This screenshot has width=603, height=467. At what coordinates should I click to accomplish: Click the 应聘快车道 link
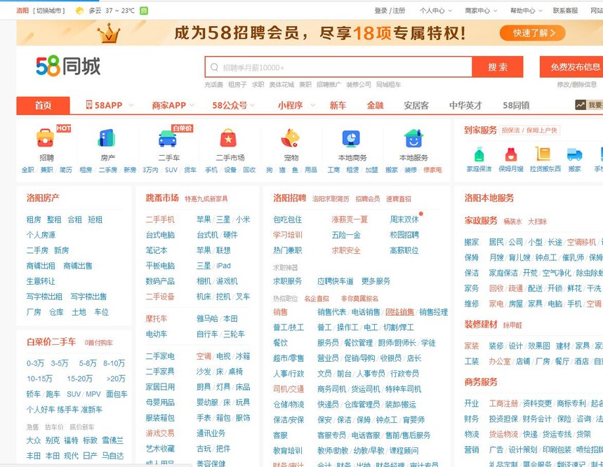(336, 281)
